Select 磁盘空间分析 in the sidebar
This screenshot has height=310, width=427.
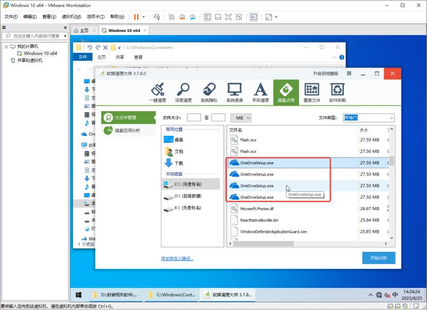(x=128, y=130)
